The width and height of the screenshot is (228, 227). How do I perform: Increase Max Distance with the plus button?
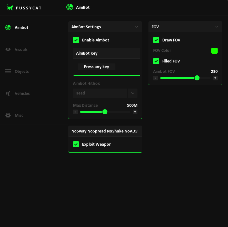pos(135,112)
